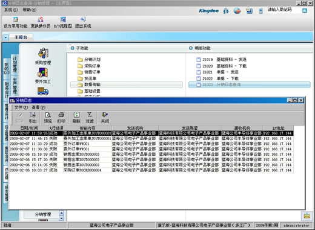Click 设为常用功能 toolbar icon
Image resolution: width=315 pixels, height=230 pixels.
[16, 22]
